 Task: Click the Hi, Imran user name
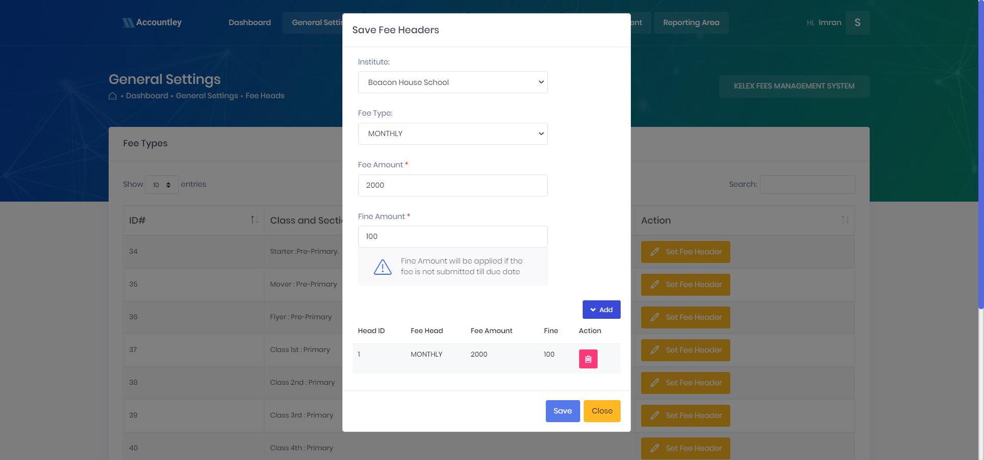[824, 23]
